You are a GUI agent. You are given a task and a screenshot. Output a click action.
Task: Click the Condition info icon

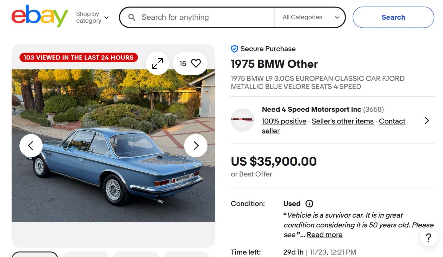pos(309,204)
